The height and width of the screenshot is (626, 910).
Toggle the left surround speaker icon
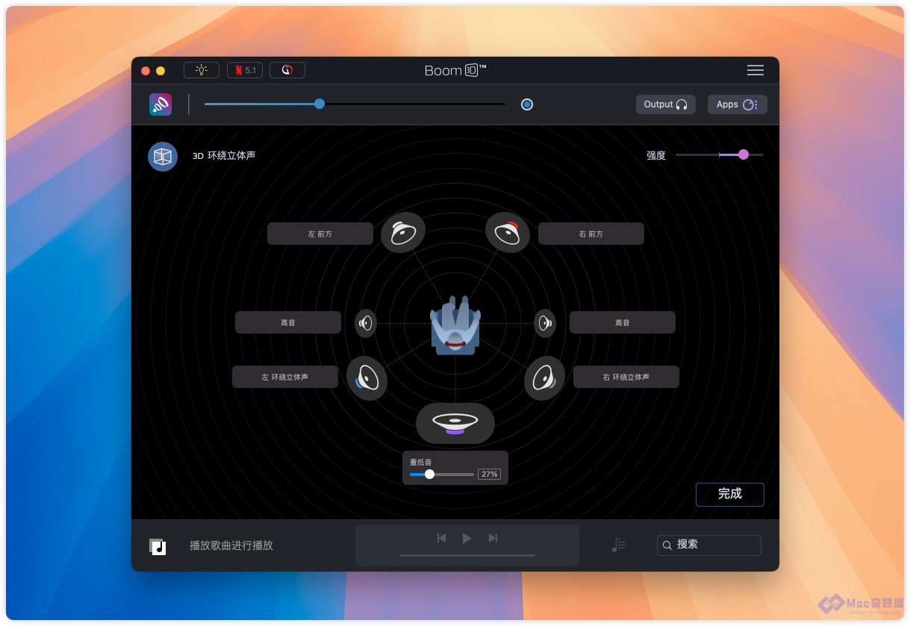pyautogui.click(x=367, y=378)
